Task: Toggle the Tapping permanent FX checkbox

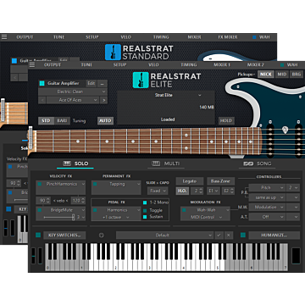Action: point(95,184)
